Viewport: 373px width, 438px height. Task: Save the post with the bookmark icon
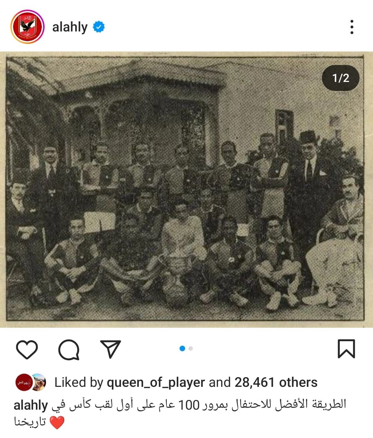[346, 349]
